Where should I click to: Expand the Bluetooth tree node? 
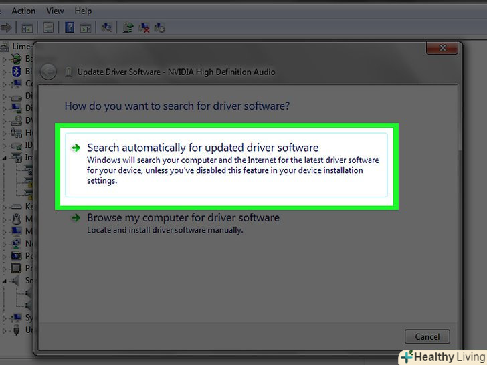[x=4, y=72]
